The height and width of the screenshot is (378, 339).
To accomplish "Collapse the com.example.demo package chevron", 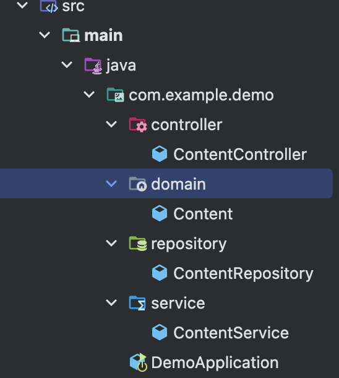I will pyautogui.click(x=89, y=94).
